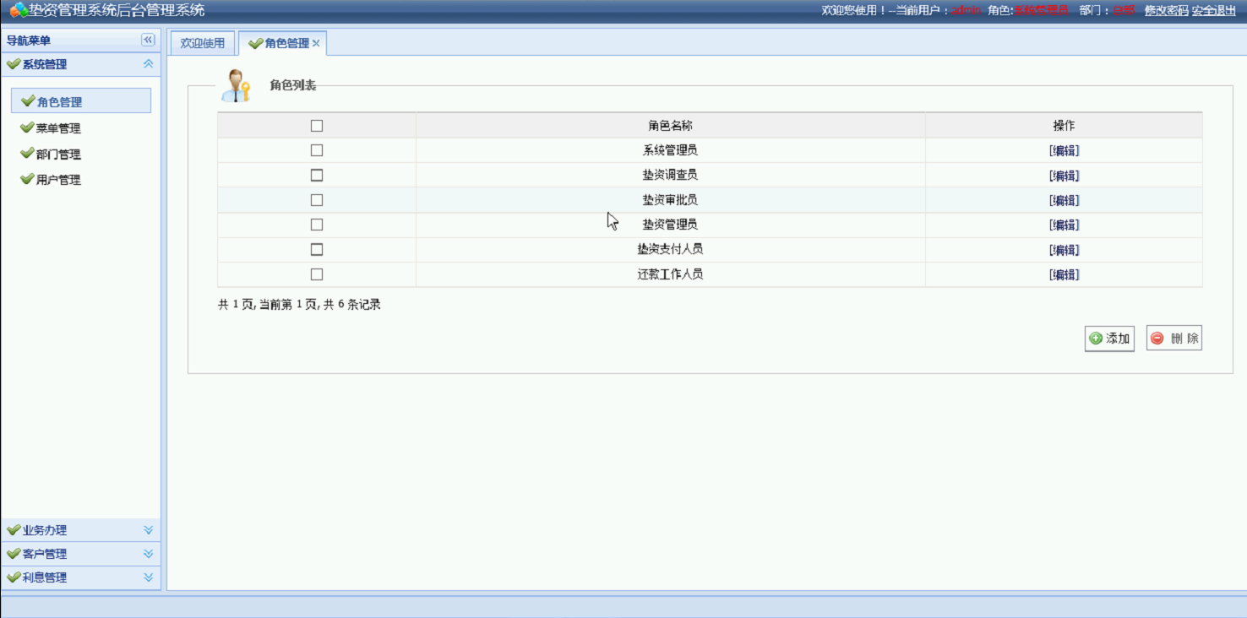Switch to the 欢迎使用 tab
The height and width of the screenshot is (618, 1247).
coord(203,43)
